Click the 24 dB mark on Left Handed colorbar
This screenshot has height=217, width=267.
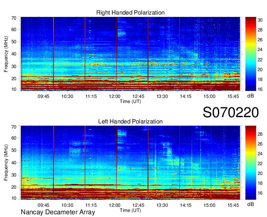260,154
